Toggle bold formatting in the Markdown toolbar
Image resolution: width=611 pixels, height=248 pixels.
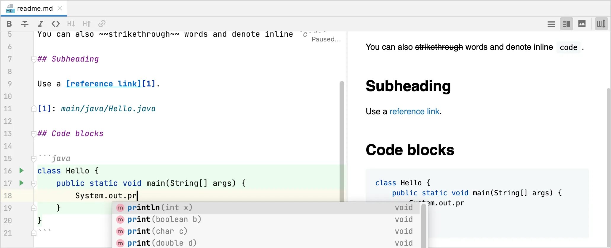9,24
